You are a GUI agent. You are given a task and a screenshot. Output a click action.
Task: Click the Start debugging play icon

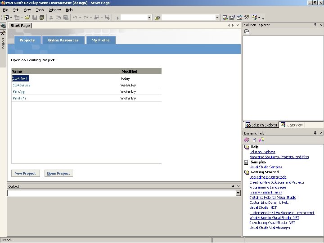click(x=117, y=18)
